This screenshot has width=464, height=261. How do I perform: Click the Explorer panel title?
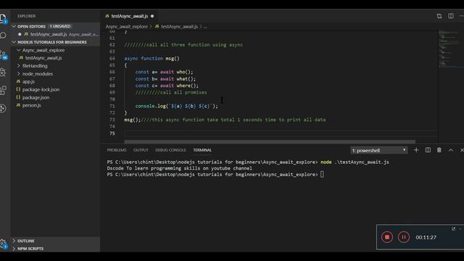click(26, 16)
